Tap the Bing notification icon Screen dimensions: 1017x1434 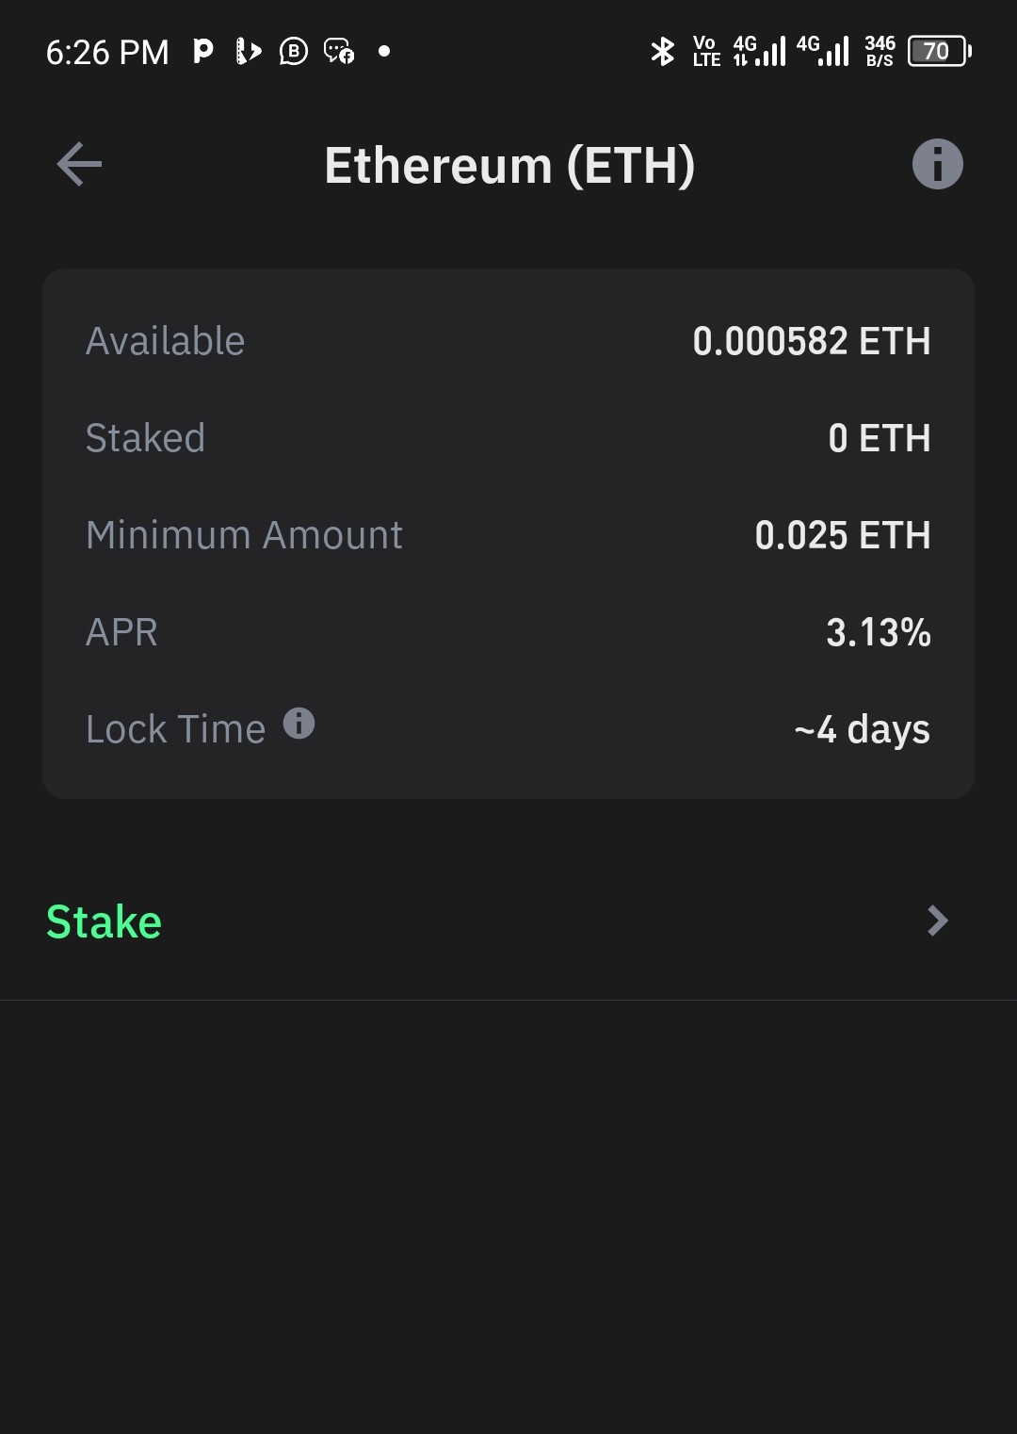(248, 51)
